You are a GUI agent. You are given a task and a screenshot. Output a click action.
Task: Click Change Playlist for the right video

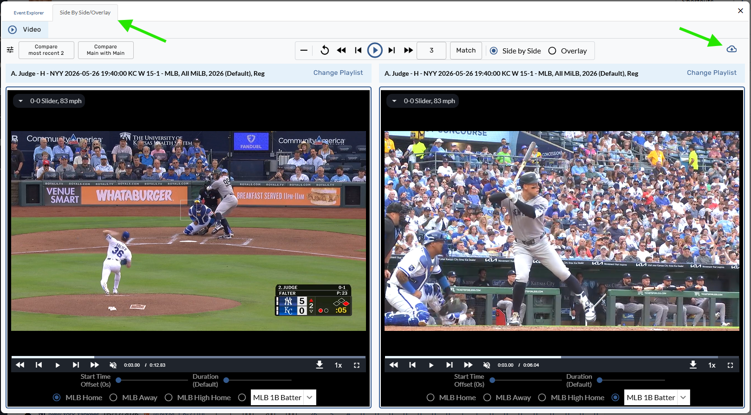[x=712, y=72]
